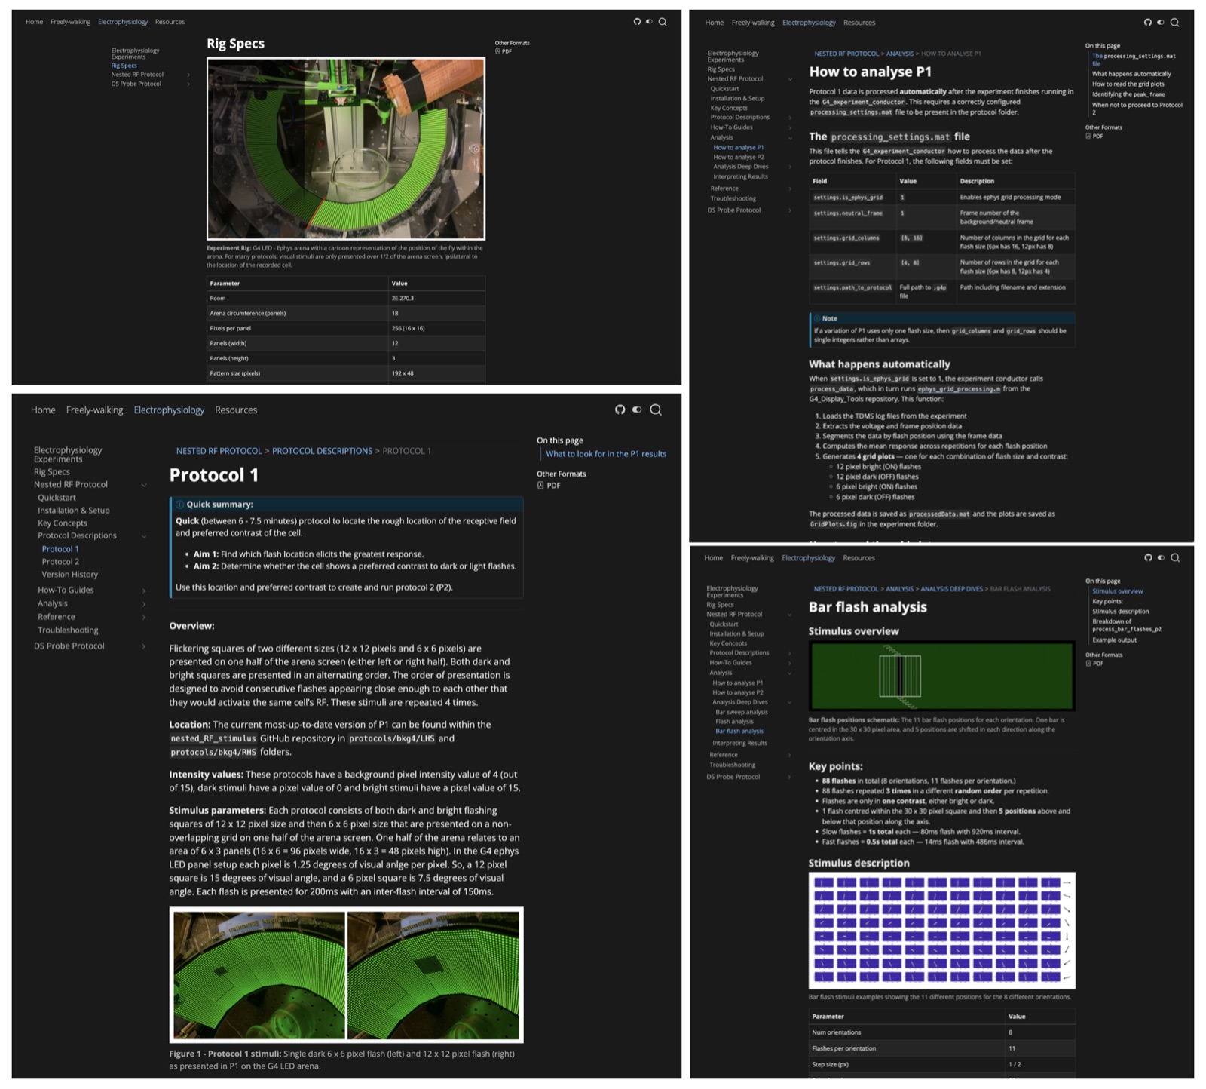Collapse Nested RF Protocol section on Protocol 1 page
The width and height of the screenshot is (1206, 1089).
point(144,485)
